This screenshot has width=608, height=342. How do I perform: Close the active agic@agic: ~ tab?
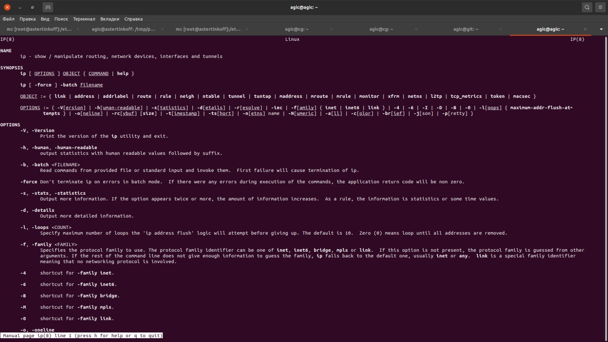585,29
